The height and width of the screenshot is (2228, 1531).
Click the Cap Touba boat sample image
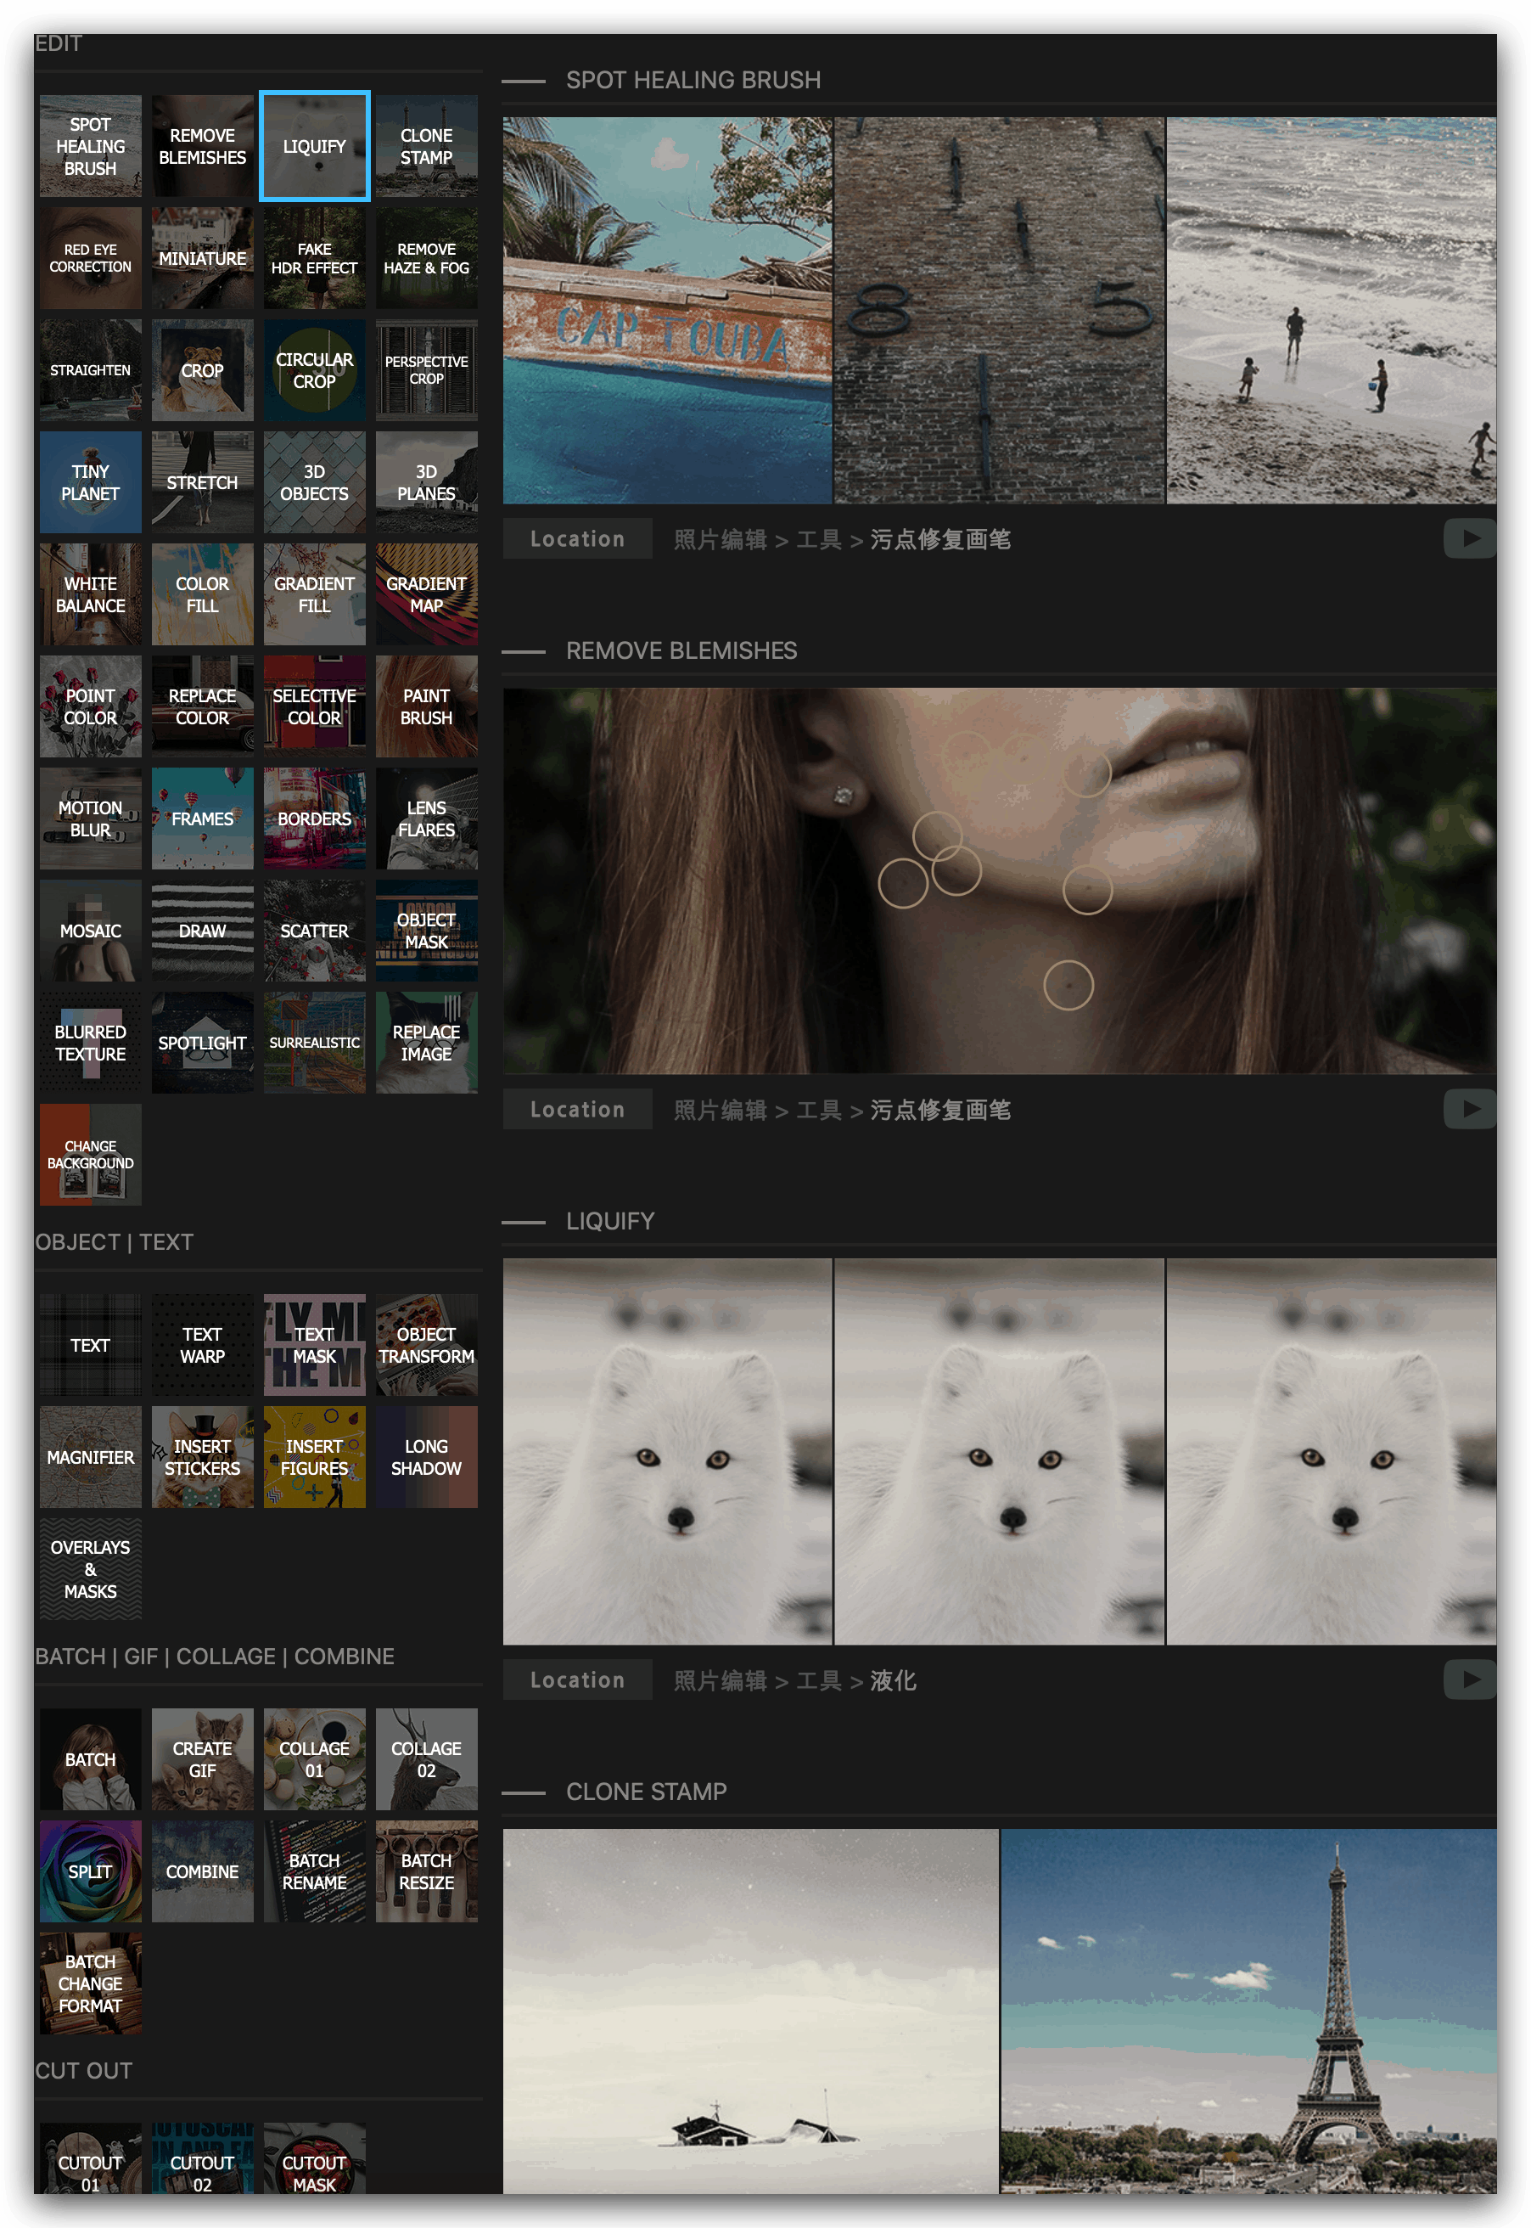pos(668,310)
